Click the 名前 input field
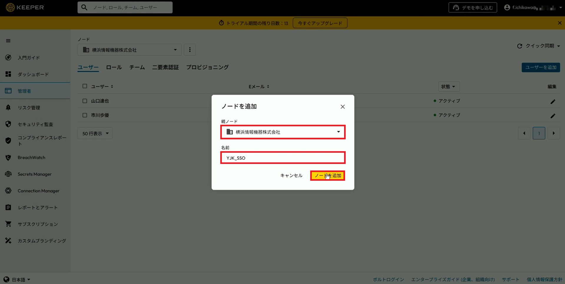Image resolution: width=565 pixels, height=284 pixels. click(282, 158)
